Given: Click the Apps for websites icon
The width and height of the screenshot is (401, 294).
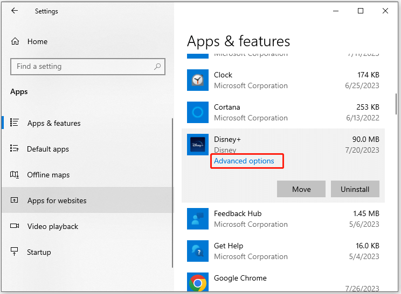Looking at the screenshot, I should coord(14,200).
